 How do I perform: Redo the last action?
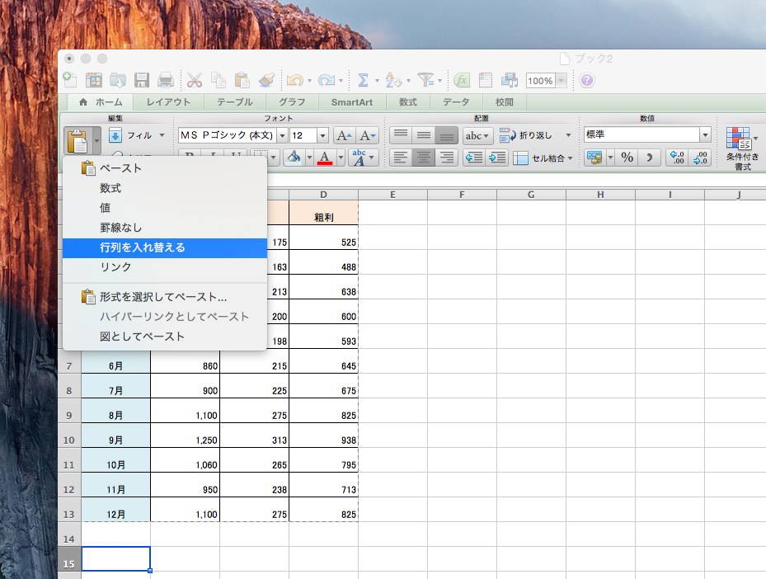(327, 80)
